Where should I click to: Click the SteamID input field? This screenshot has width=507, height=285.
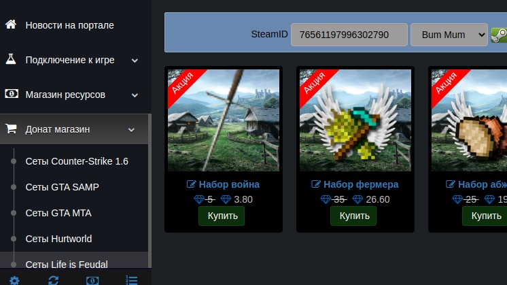coord(349,35)
